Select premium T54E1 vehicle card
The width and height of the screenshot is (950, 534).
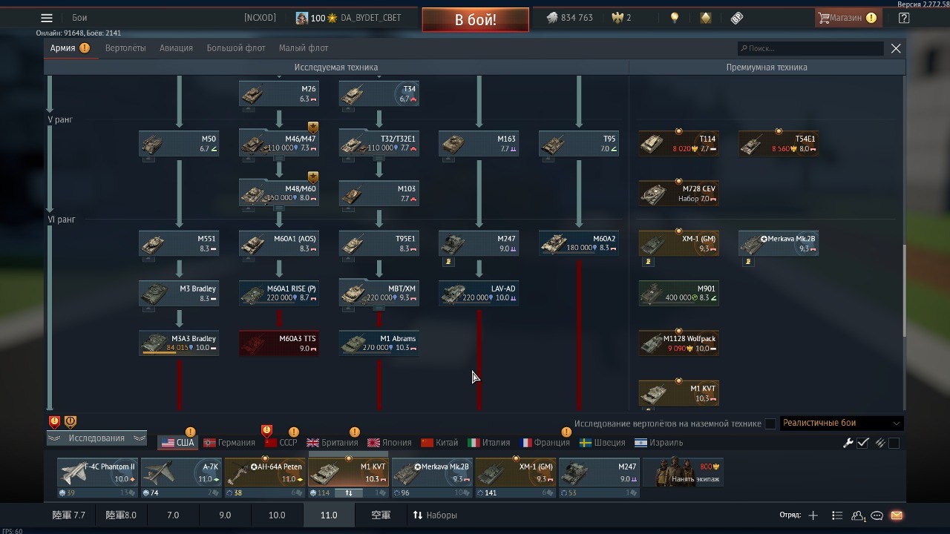click(779, 144)
